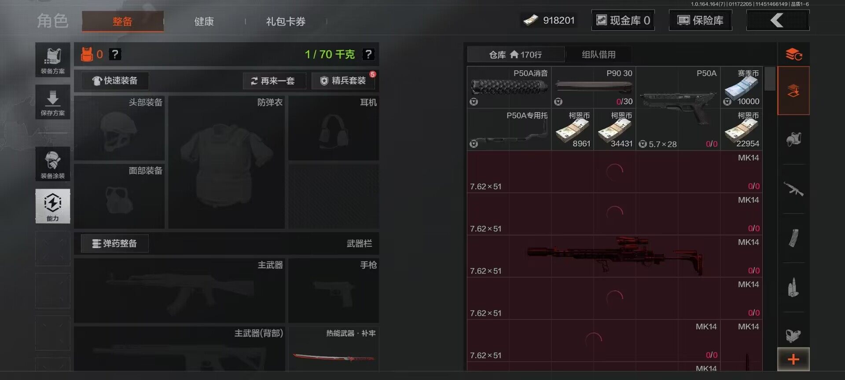Open the help question mark beside weight
This screenshot has height=380, width=845.
[368, 54]
